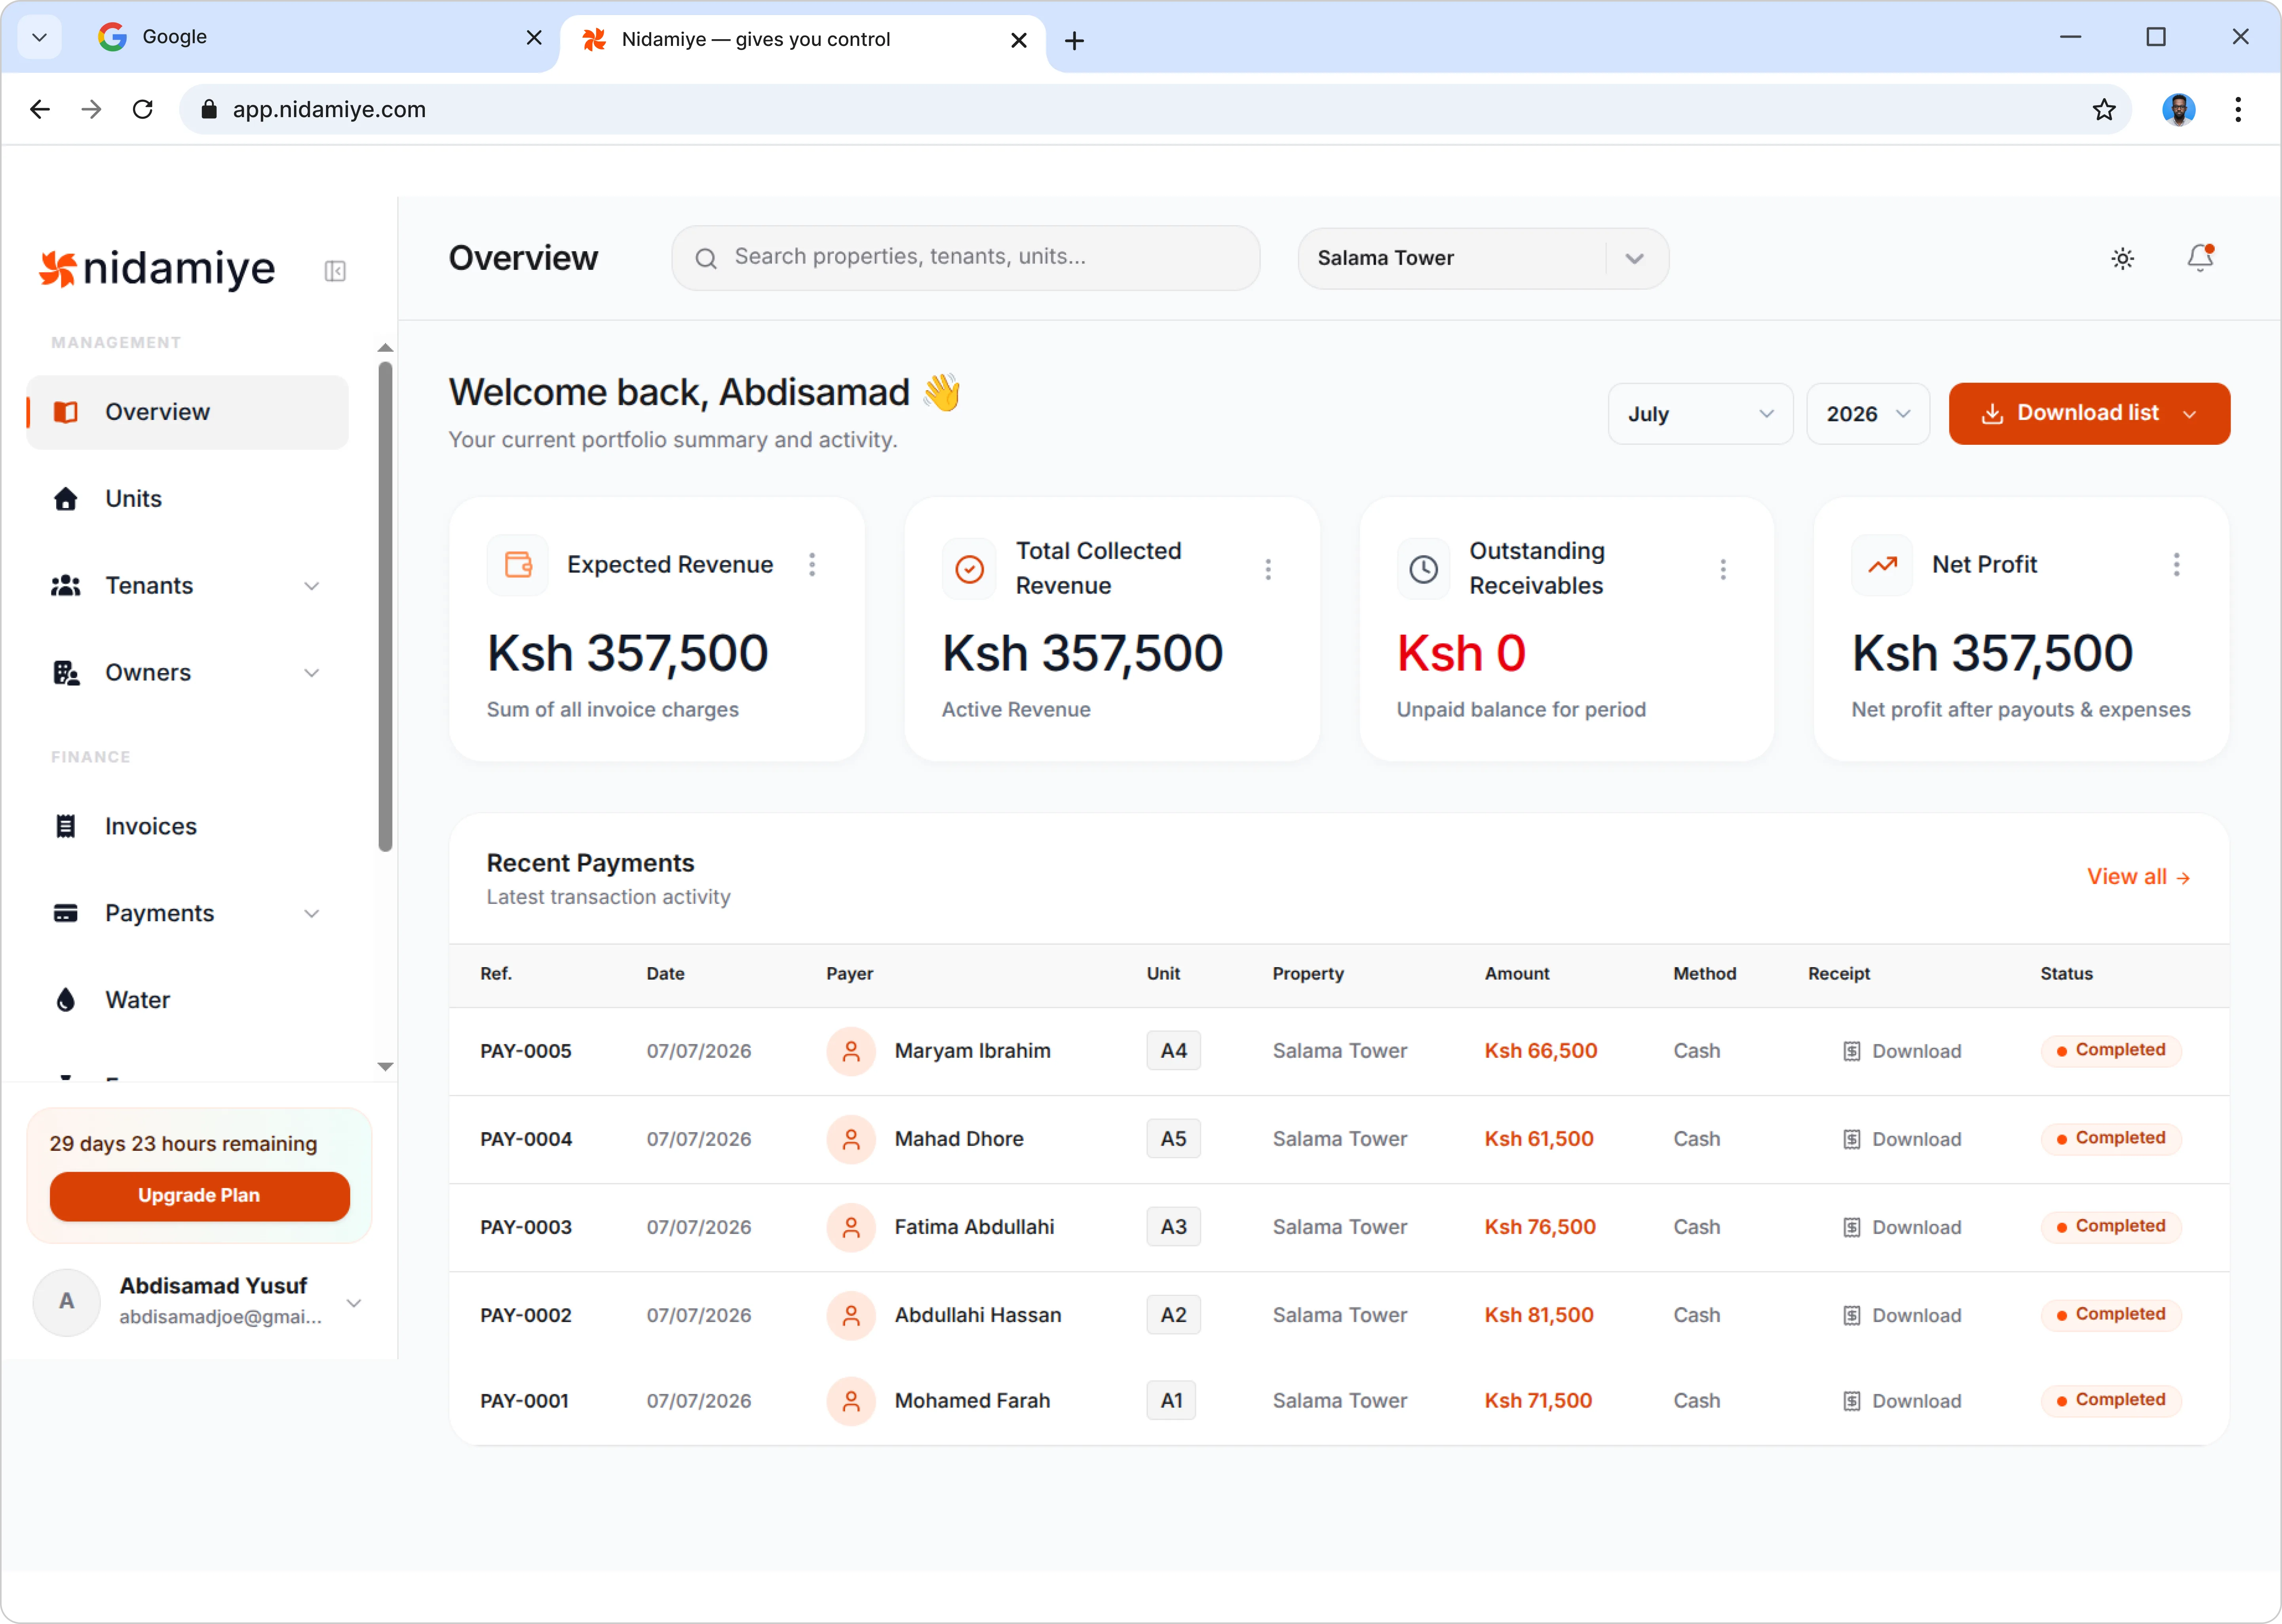The width and height of the screenshot is (2282, 1624).
Task: Click the sidebar vertical scrollbar thumb
Action: (385, 607)
